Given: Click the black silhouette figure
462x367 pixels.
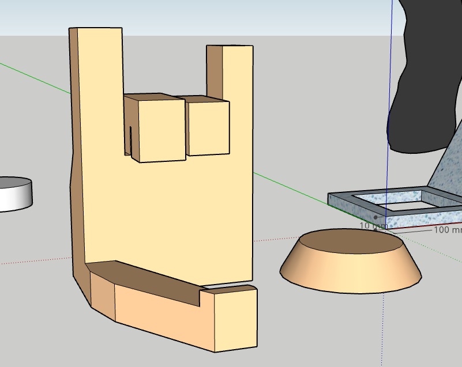Looking at the screenshot, I should tap(427, 86).
